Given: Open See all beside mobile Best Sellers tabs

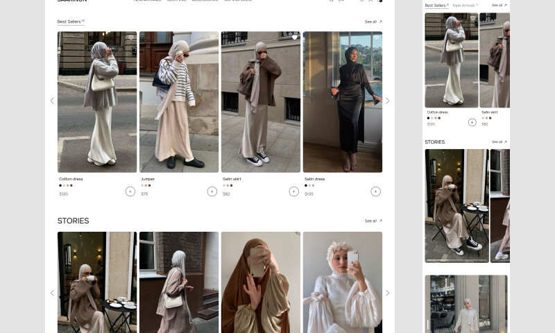Looking at the screenshot, I should click(x=499, y=6).
